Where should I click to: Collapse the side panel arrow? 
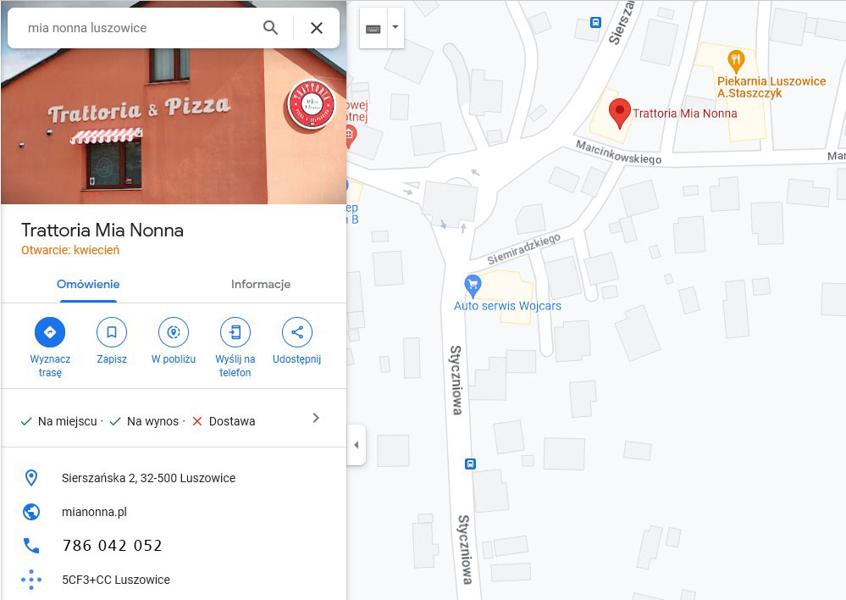356,445
